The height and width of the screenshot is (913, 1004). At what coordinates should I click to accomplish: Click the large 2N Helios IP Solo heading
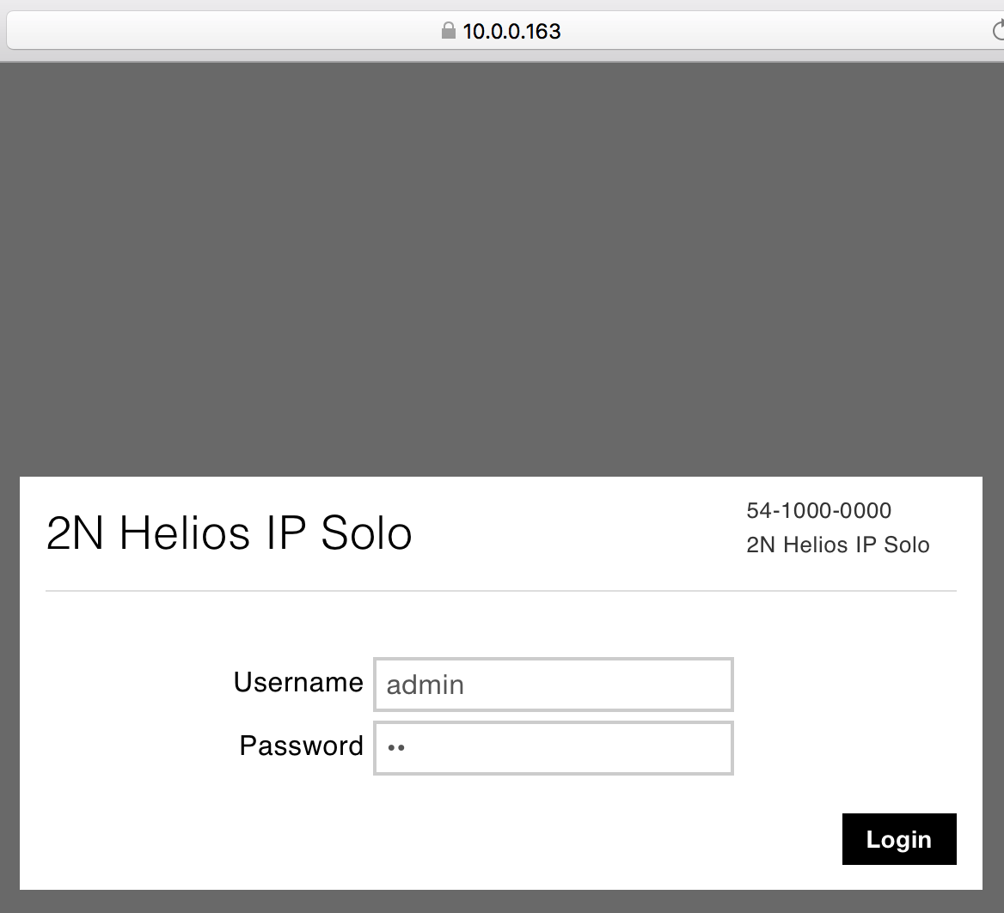coord(229,533)
